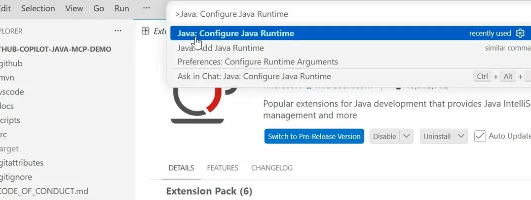Open the Explorer panel more actions ellipsis
The image size is (531, 200).
tap(118, 31)
